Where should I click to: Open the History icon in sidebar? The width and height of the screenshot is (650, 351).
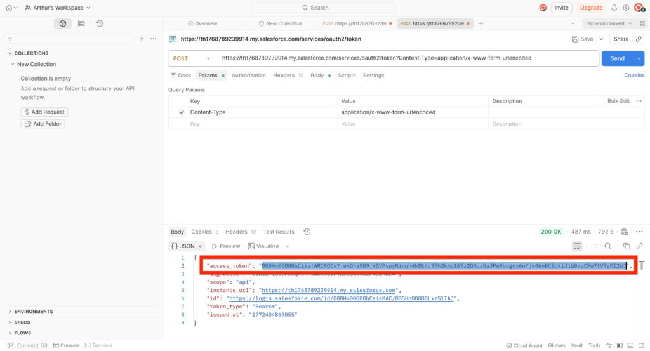[100, 23]
